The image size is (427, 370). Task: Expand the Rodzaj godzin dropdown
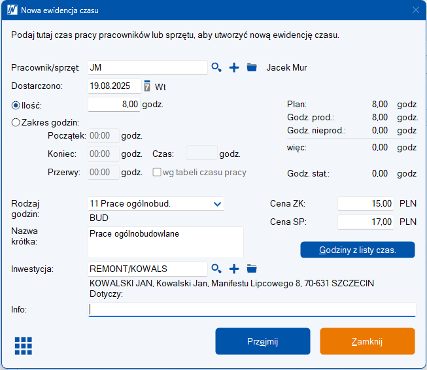click(217, 204)
